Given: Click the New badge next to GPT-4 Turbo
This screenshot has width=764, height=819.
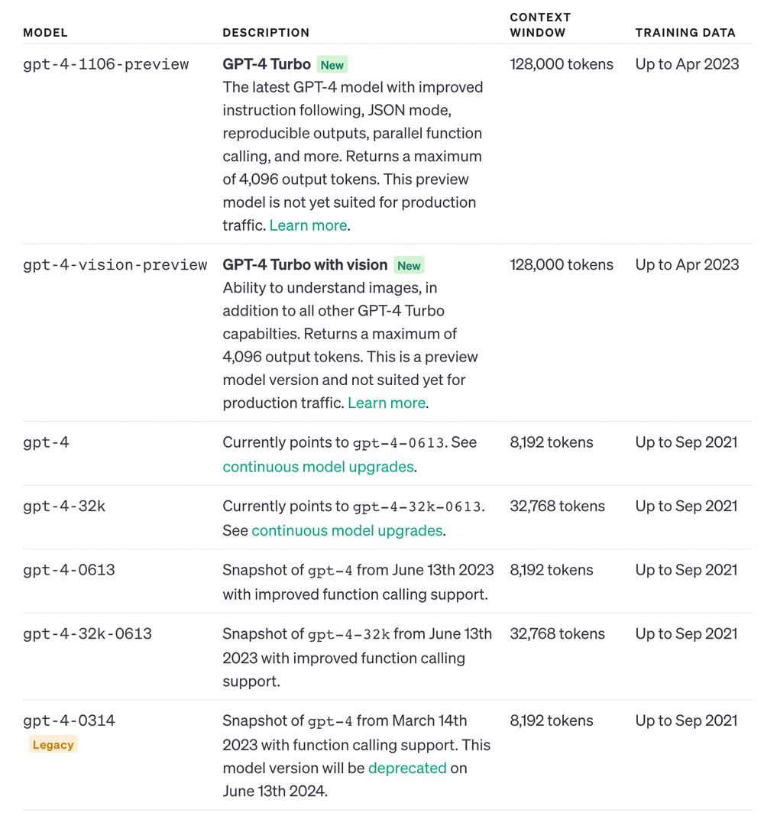Looking at the screenshot, I should [x=332, y=65].
